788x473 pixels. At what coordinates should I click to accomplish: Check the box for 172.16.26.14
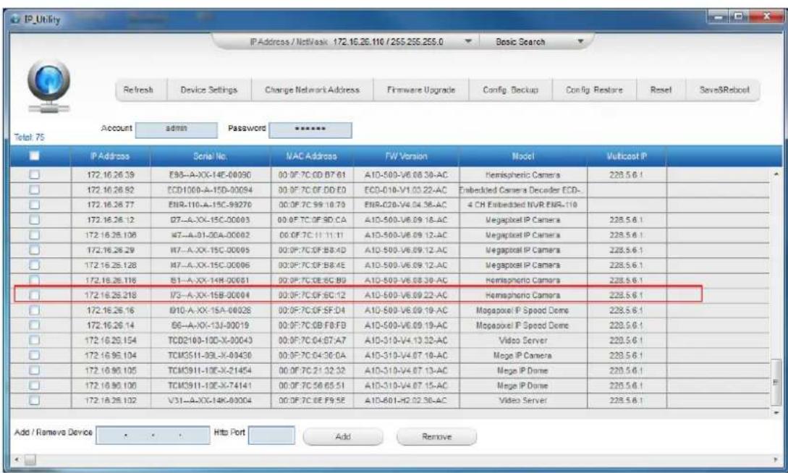click(x=34, y=325)
